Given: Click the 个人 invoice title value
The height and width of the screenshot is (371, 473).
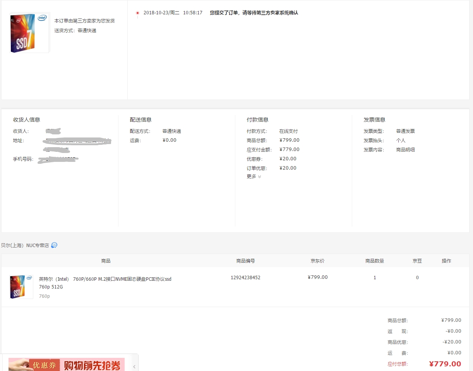Looking at the screenshot, I should (401, 141).
